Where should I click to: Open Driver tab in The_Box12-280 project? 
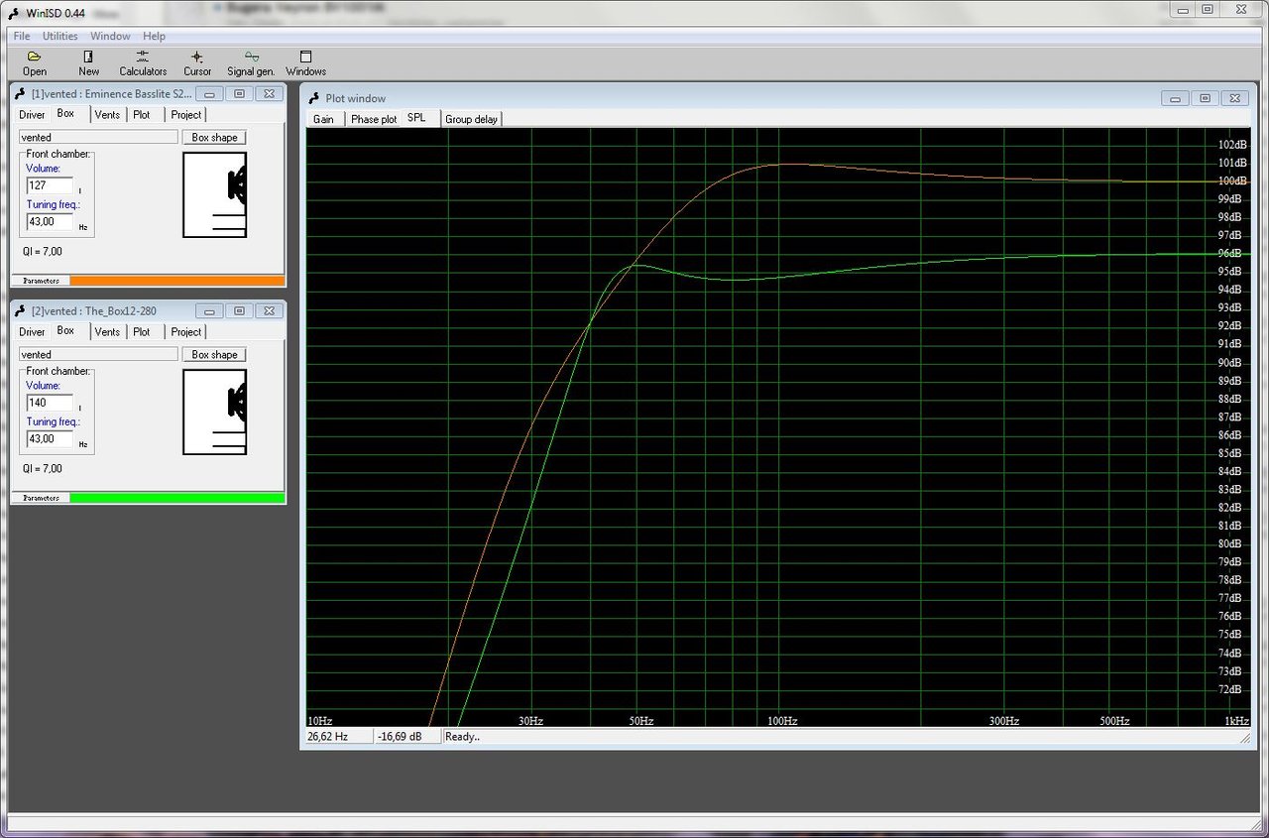click(x=33, y=332)
